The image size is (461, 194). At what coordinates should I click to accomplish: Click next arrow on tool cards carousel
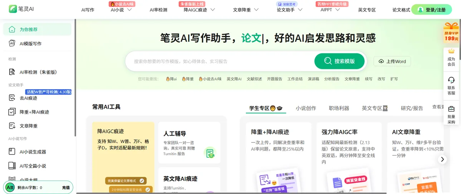click(443, 159)
